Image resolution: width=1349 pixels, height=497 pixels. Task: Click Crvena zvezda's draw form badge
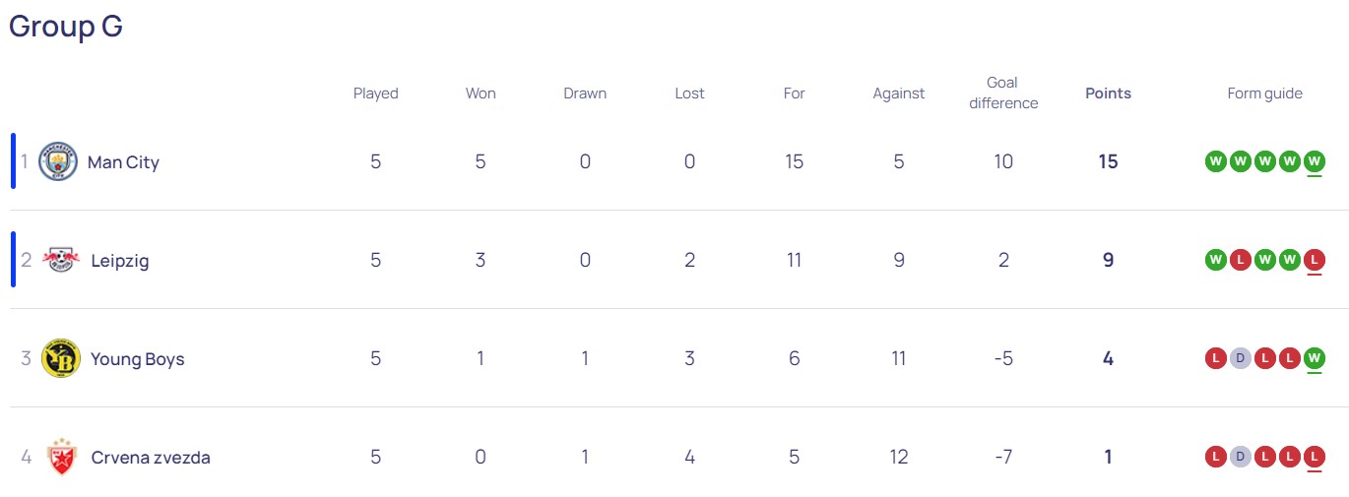[1240, 457]
